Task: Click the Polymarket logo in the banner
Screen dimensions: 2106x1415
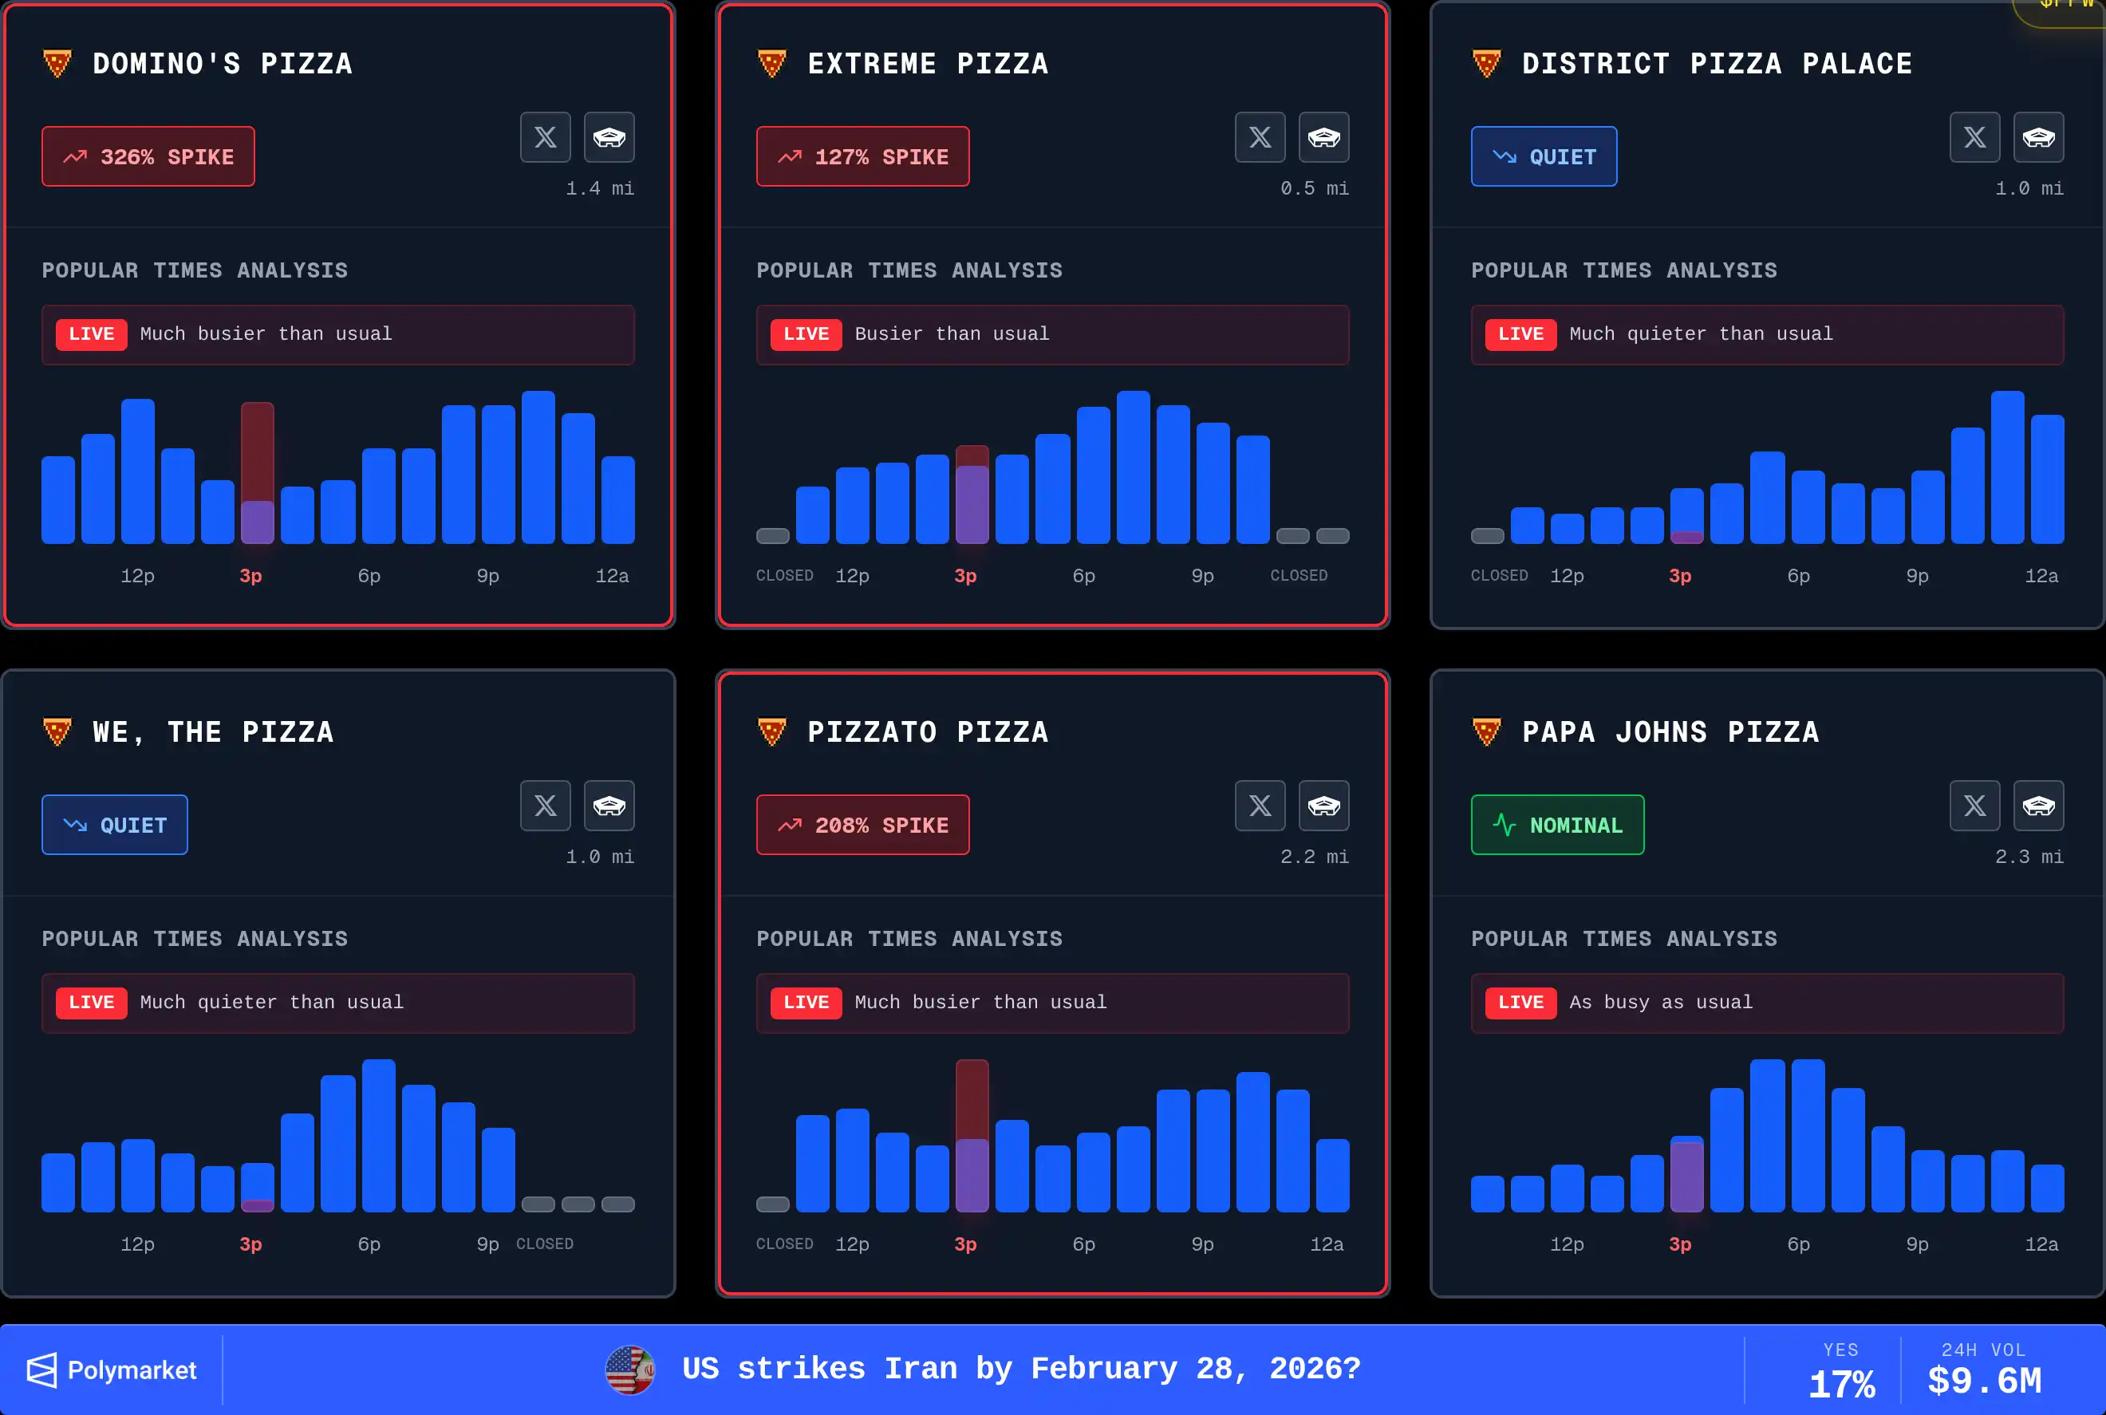Action: coord(112,1370)
